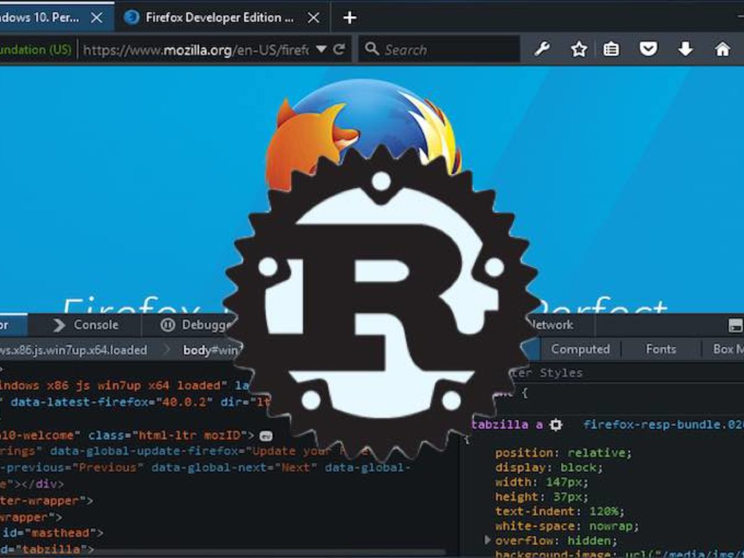744x558 pixels.
Task: Switch to the Firefox Developer Edition tab
Action: (x=222, y=17)
